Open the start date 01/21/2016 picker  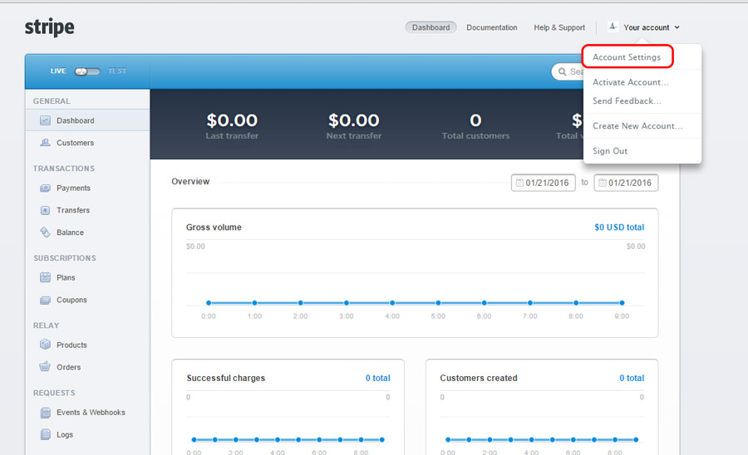coord(544,183)
